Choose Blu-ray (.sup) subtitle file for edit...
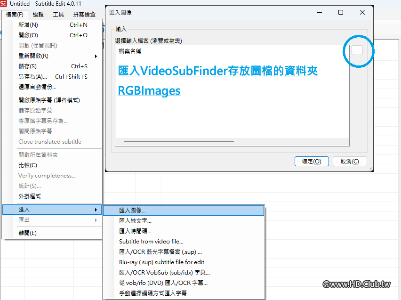401x300 pixels. pyautogui.click(x=184, y=262)
